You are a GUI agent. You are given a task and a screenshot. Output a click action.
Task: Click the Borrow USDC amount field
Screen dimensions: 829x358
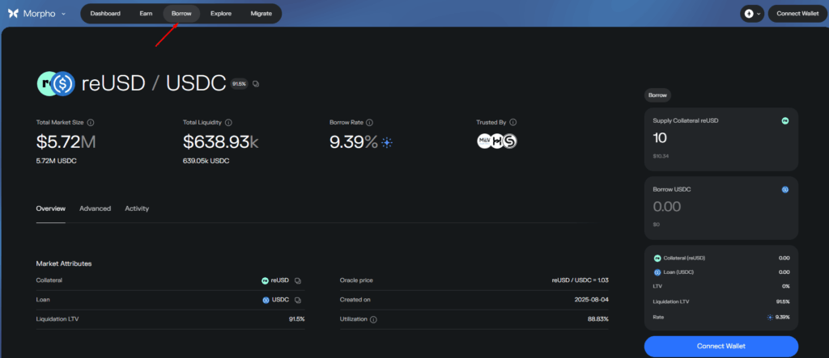pos(712,207)
